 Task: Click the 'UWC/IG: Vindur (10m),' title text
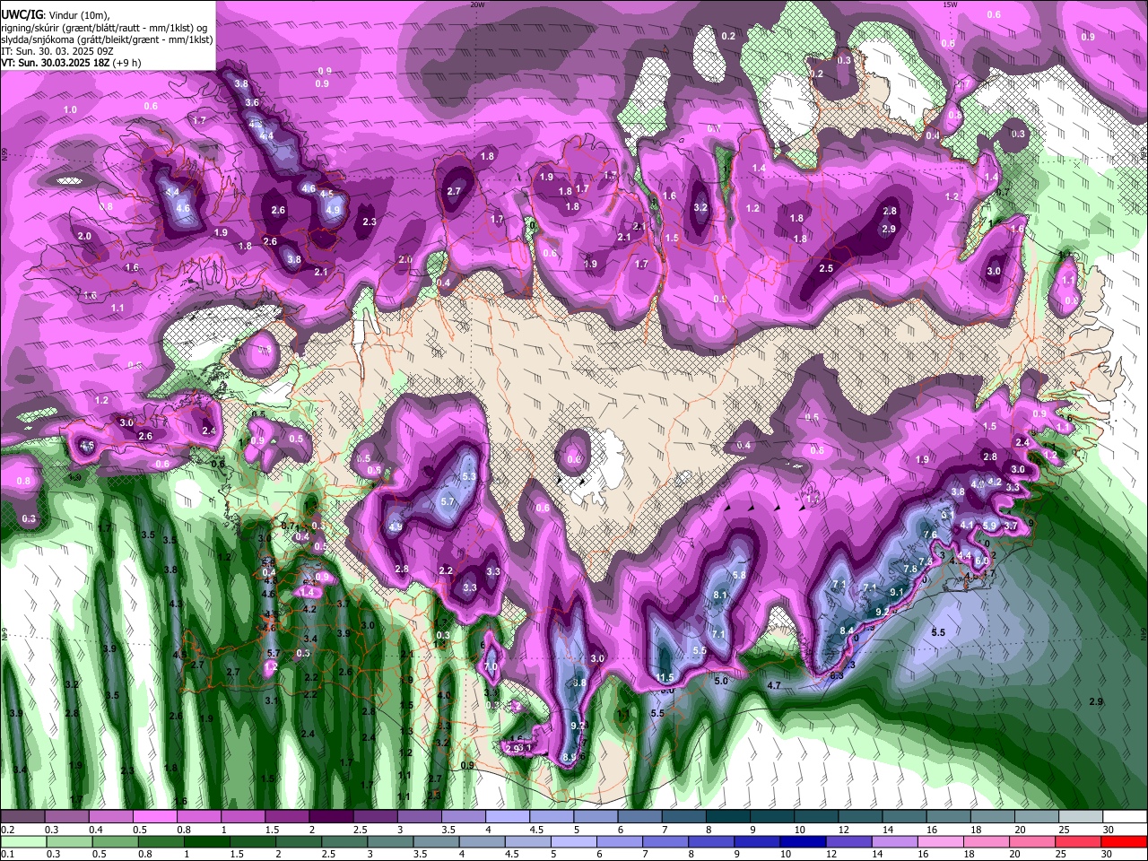point(56,15)
